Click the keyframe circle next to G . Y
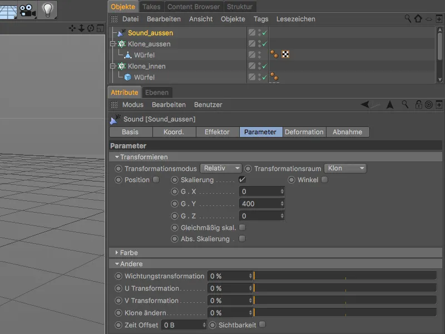 (175, 204)
